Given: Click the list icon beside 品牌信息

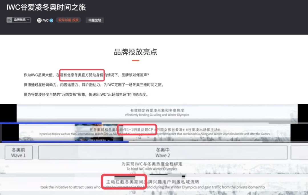Looking at the screenshot, I should (x=9, y=20).
